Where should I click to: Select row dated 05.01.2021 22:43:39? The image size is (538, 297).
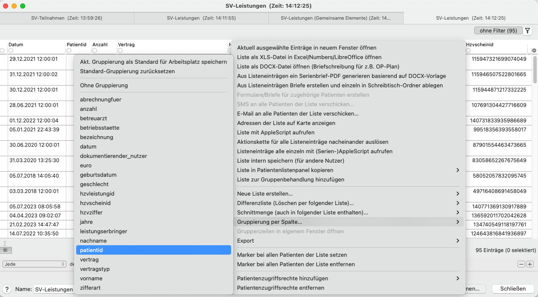pyautogui.click(x=34, y=130)
